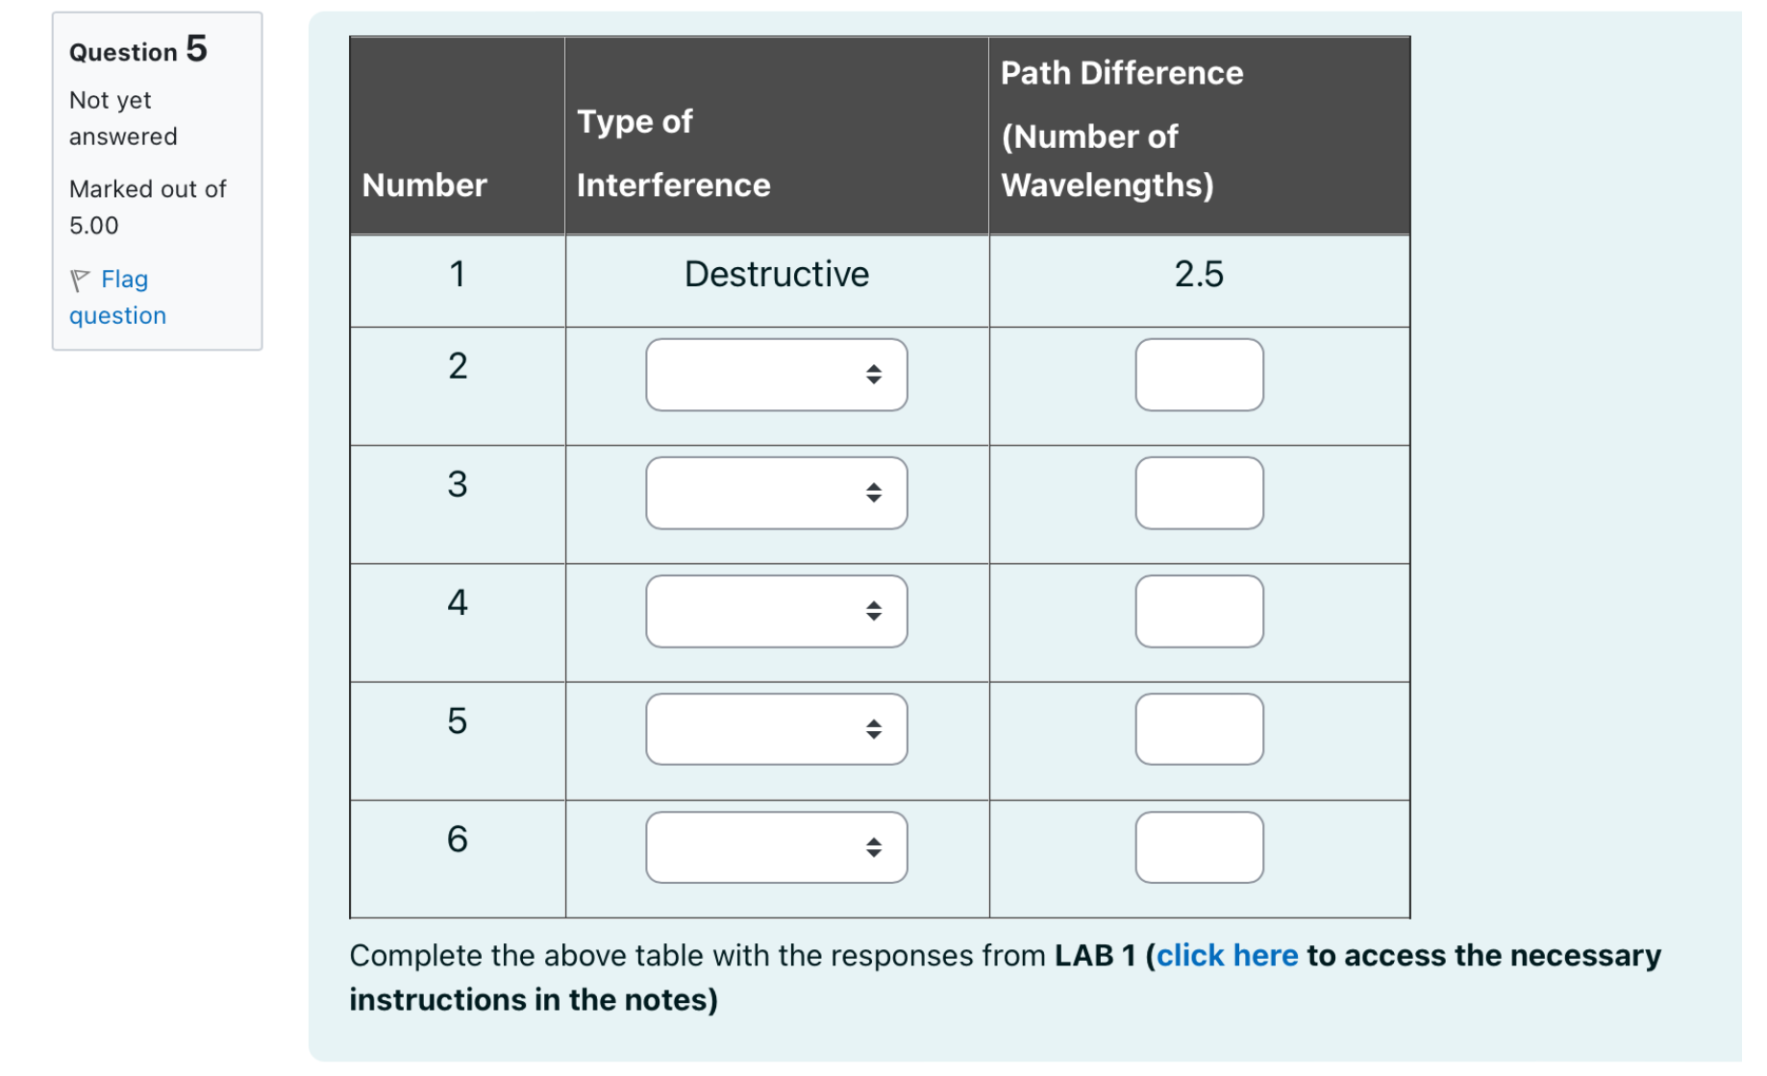Viewport: 1767px width, 1076px height.
Task: Select the path difference input for row 4
Action: [x=1199, y=611]
